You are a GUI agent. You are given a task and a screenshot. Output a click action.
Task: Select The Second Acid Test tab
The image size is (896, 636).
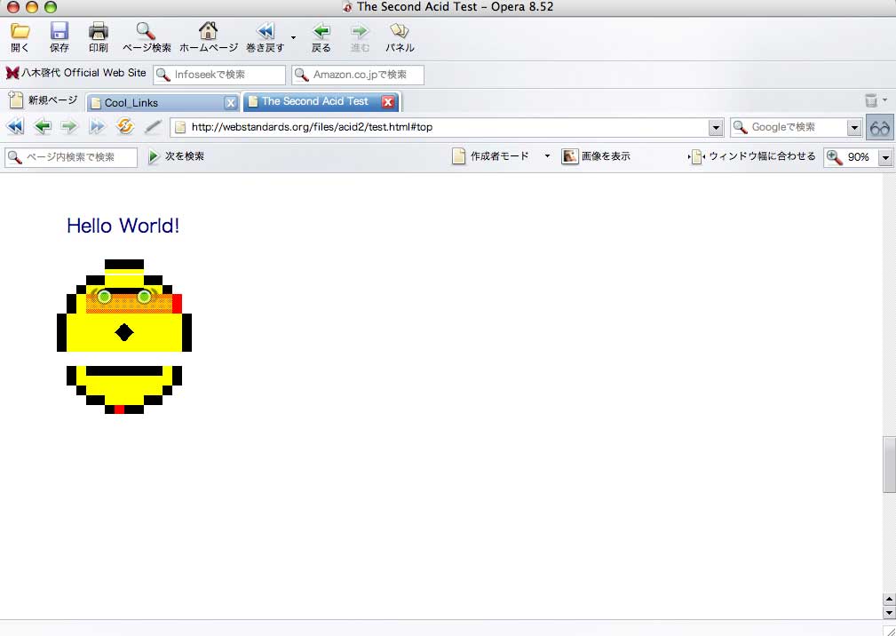coord(313,102)
